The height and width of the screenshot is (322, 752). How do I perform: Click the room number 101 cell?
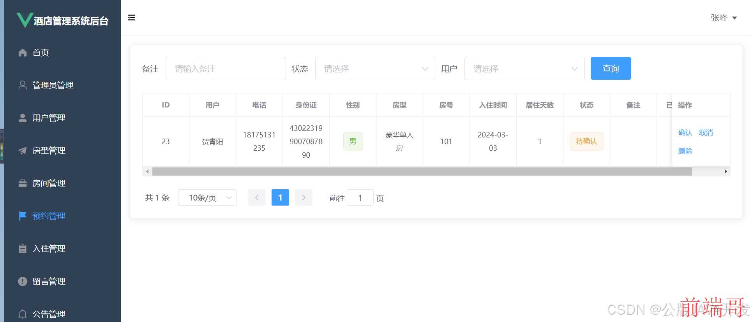tap(446, 142)
